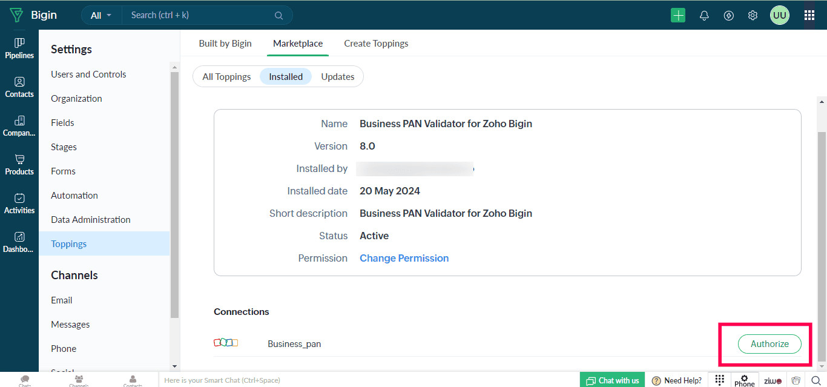This screenshot has width=827, height=387.
Task: Click the settings sidebar scroll-down arrow
Action: [175, 366]
